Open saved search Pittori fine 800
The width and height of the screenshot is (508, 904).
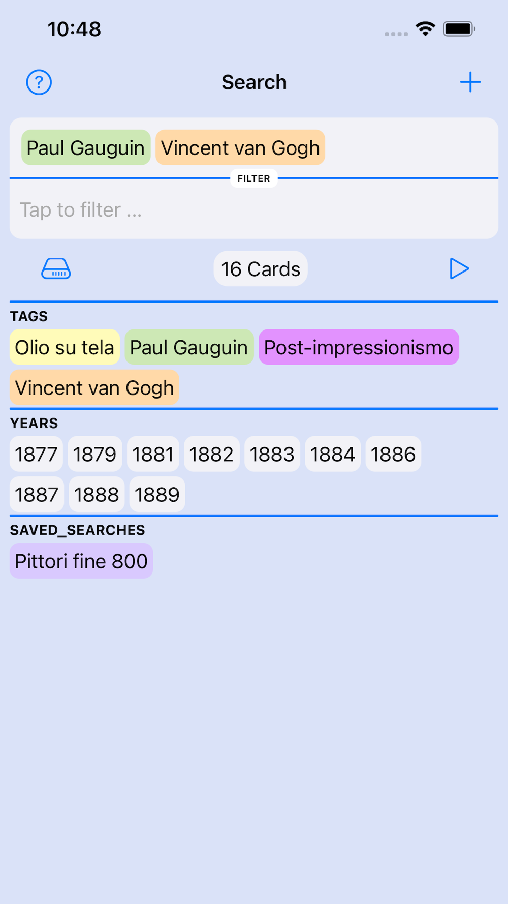81,561
